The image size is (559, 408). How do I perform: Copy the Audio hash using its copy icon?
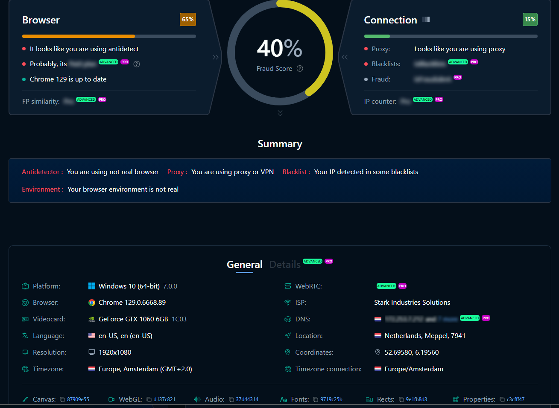pos(231,400)
